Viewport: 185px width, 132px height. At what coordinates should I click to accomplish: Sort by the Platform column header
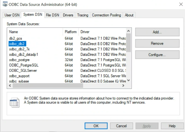point(71,32)
